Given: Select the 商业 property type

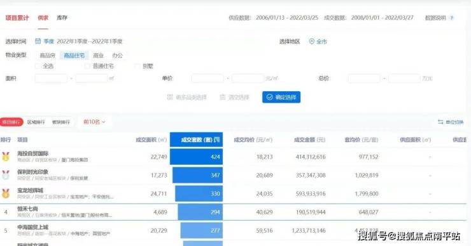Looking at the screenshot, I should (98, 55).
